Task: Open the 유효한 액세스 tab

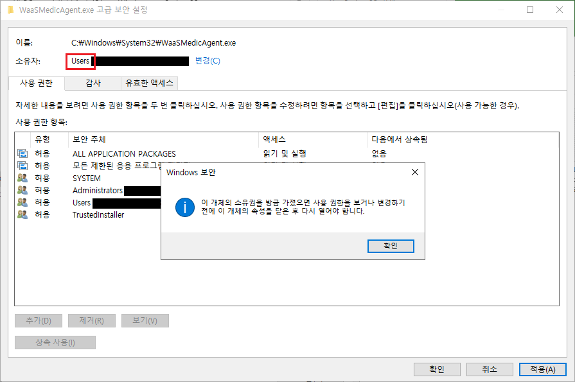Action: tap(149, 83)
